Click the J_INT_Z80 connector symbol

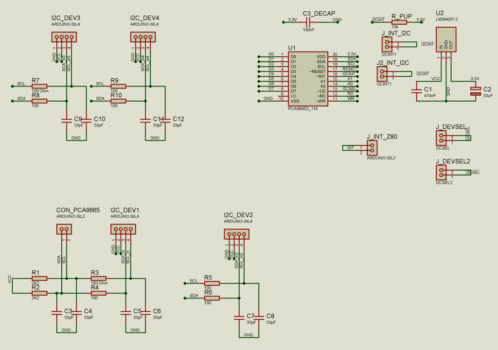(372, 148)
